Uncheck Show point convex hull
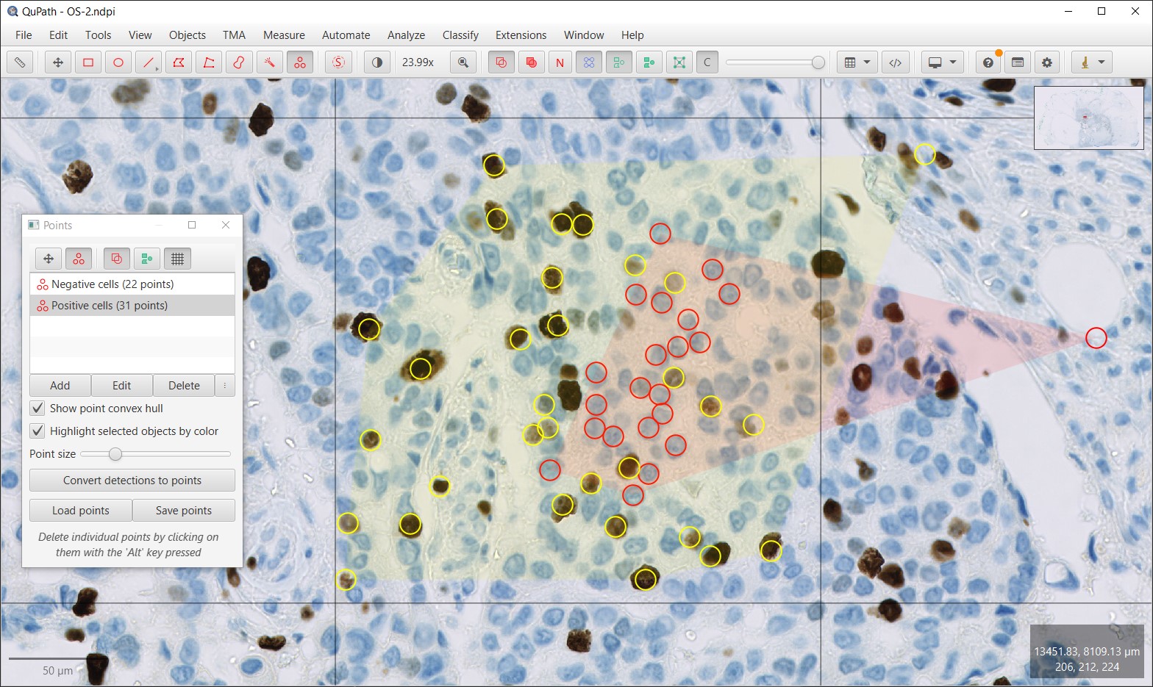The width and height of the screenshot is (1153, 687). click(x=38, y=408)
